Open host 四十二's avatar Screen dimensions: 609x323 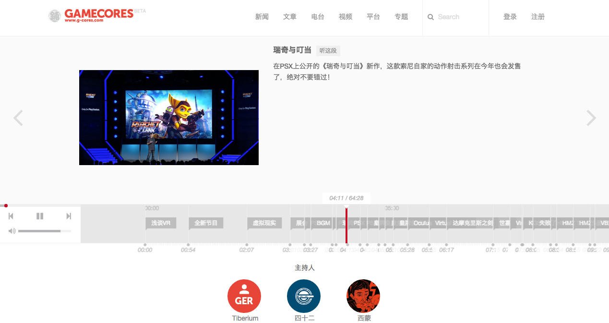(304, 296)
